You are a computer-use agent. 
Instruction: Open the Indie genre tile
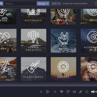(89, 16)
